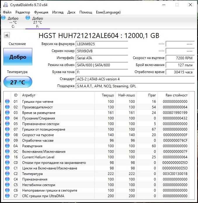Screen dimensions: 198x203
Task: Click the 30415 часа power-on hours field
Action: tap(180, 72)
